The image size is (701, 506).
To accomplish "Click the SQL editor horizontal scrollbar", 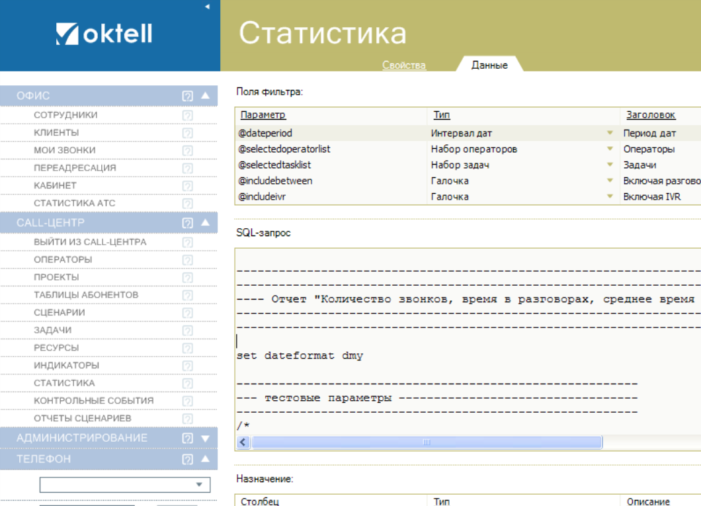I will click(427, 442).
